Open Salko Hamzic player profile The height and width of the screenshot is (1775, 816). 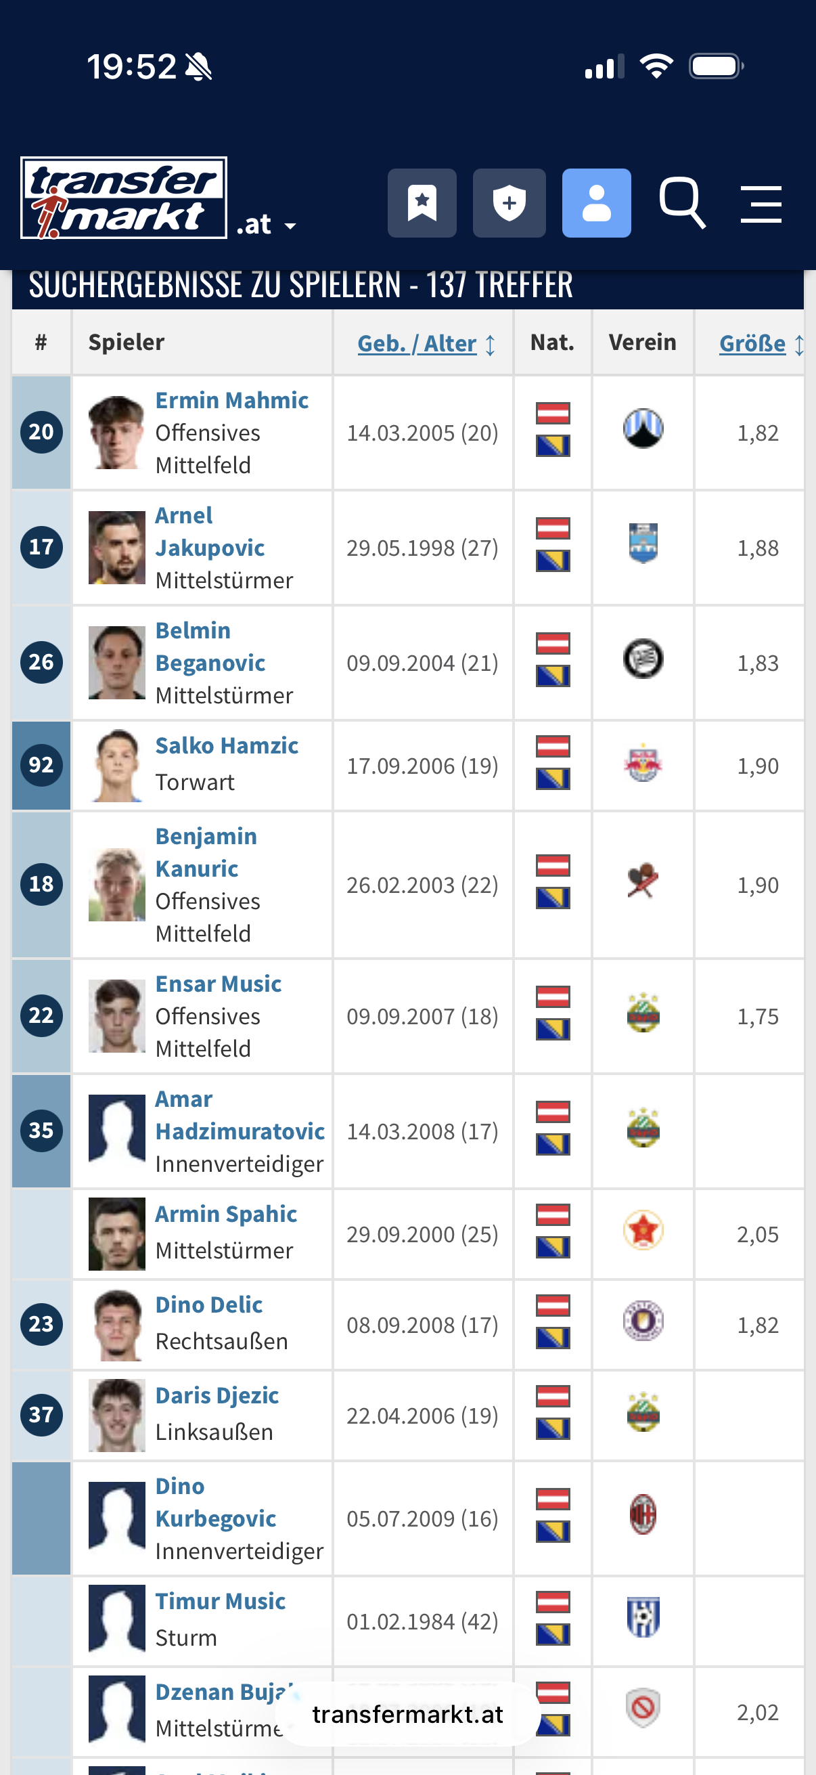pos(227,745)
